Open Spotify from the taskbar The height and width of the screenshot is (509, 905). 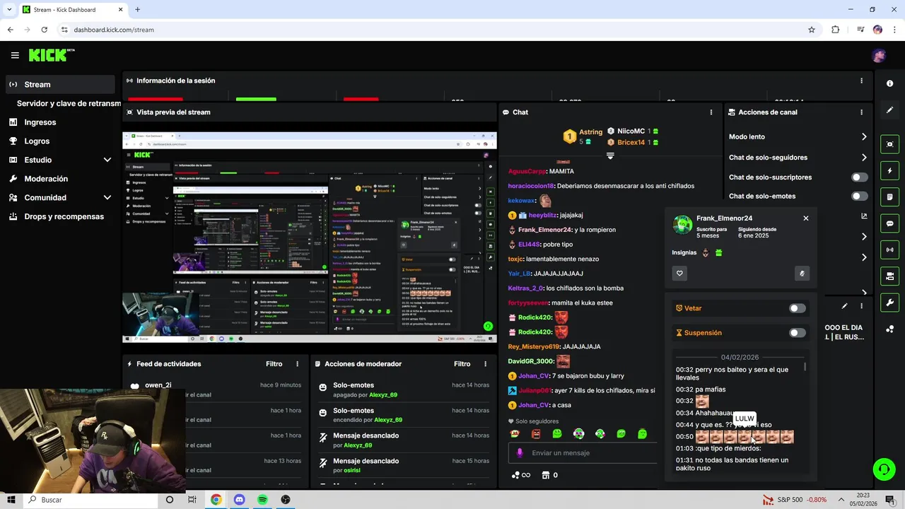[262, 500]
